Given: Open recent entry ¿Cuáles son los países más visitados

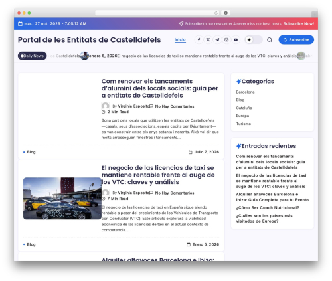Looking at the screenshot, I should tap(264, 219).
